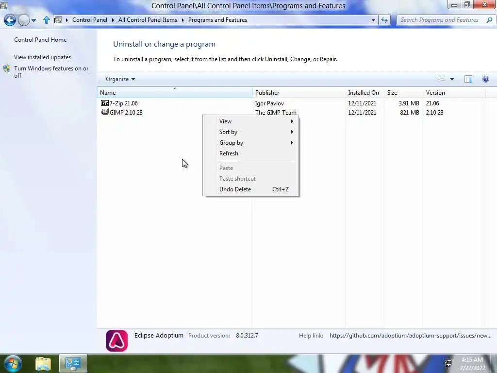
Task: Open Control Panel Home link
Action: click(40, 40)
